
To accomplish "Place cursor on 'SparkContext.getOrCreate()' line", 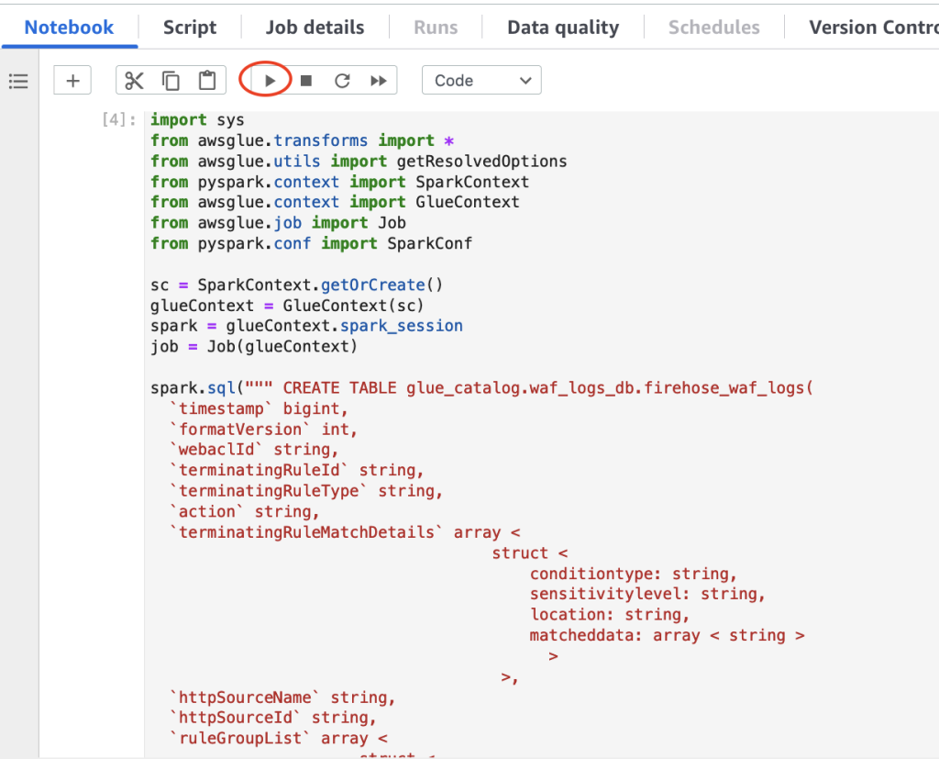I will pos(296,285).
